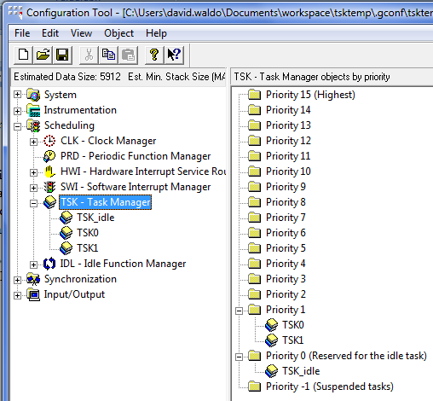The width and height of the screenshot is (433, 401).
Task: Click the IDL Idle Function Manager icon
Action: tap(49, 264)
